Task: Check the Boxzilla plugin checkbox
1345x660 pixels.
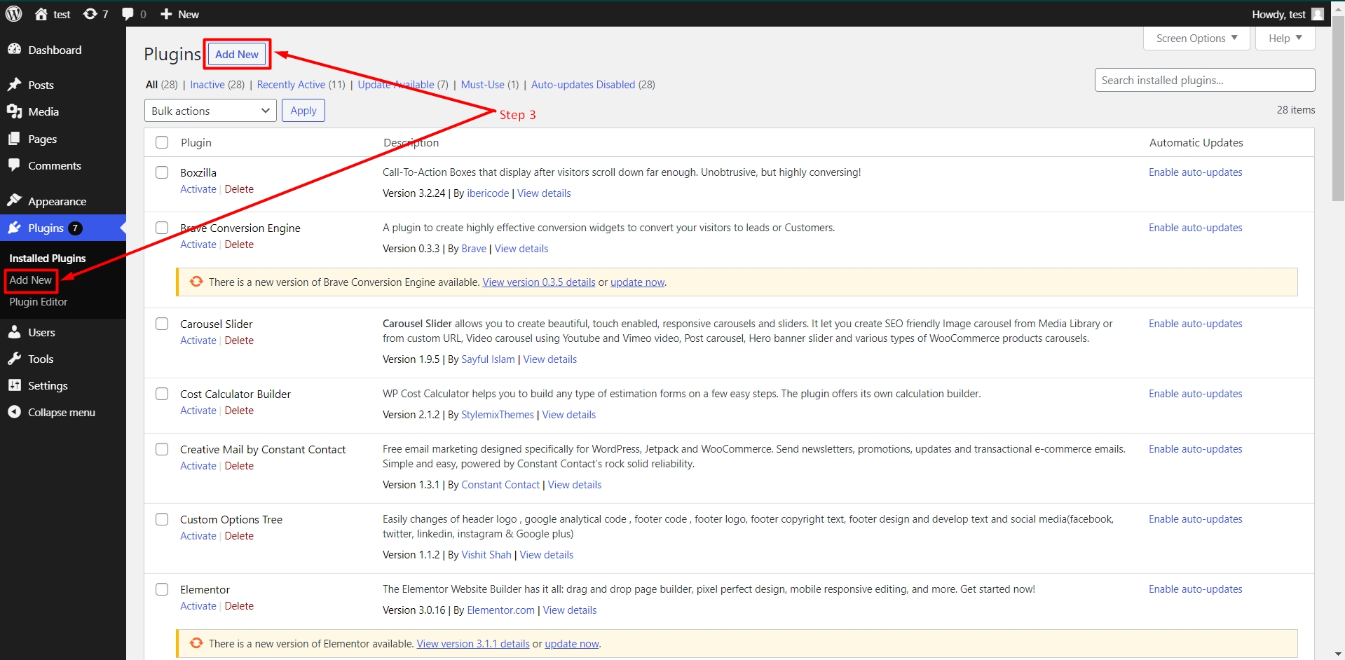Action: [x=162, y=172]
